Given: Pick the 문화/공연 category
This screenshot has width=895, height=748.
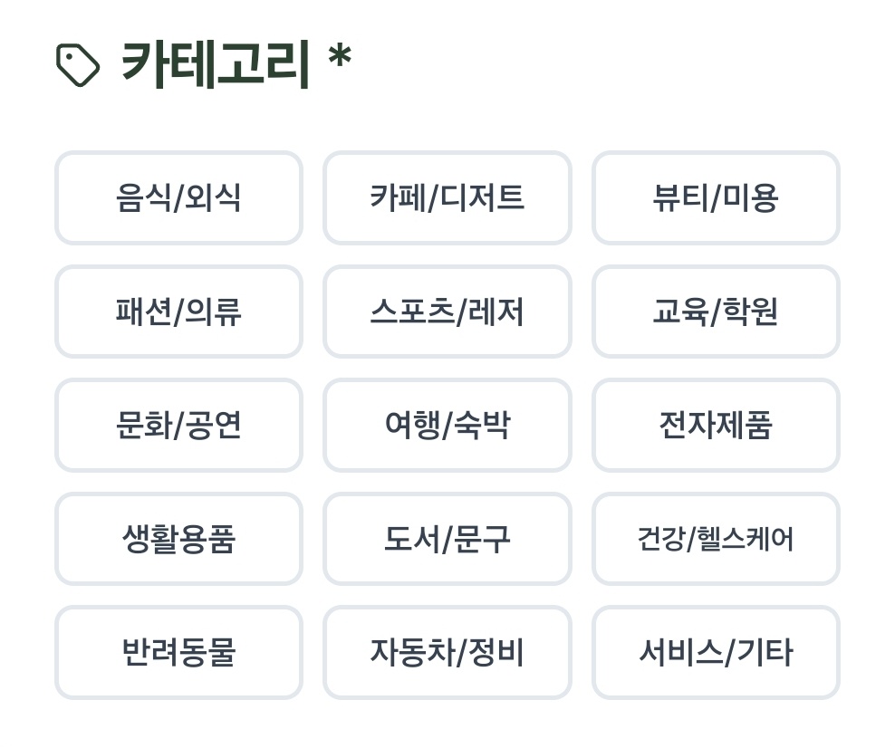Looking at the screenshot, I should click(178, 426).
